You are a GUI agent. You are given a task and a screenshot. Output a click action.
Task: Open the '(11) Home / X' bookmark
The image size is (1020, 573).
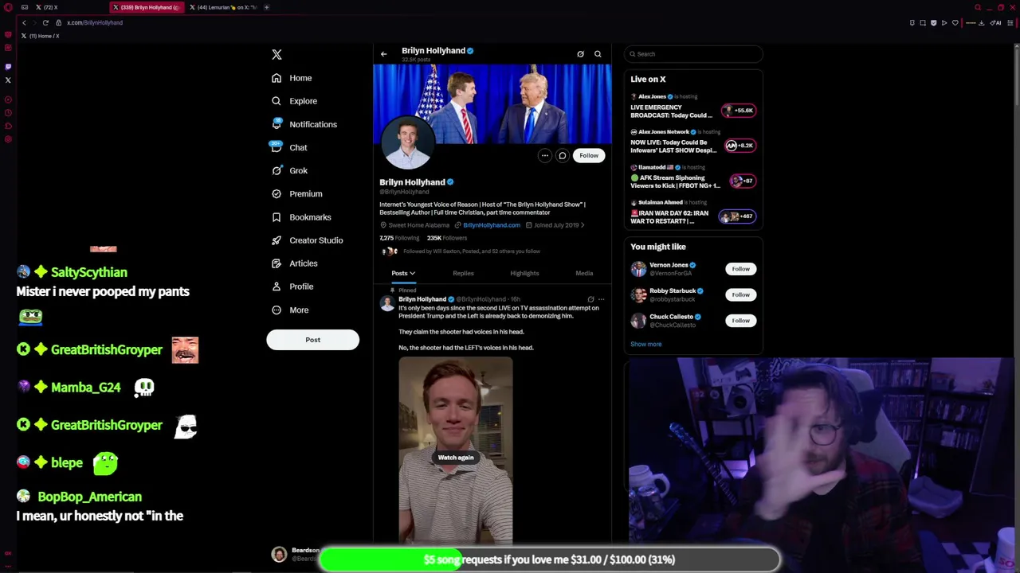(x=39, y=36)
